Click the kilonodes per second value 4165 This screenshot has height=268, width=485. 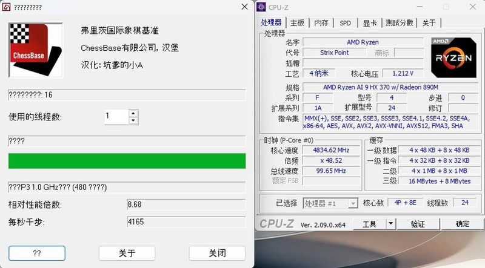pyautogui.click(x=186, y=221)
